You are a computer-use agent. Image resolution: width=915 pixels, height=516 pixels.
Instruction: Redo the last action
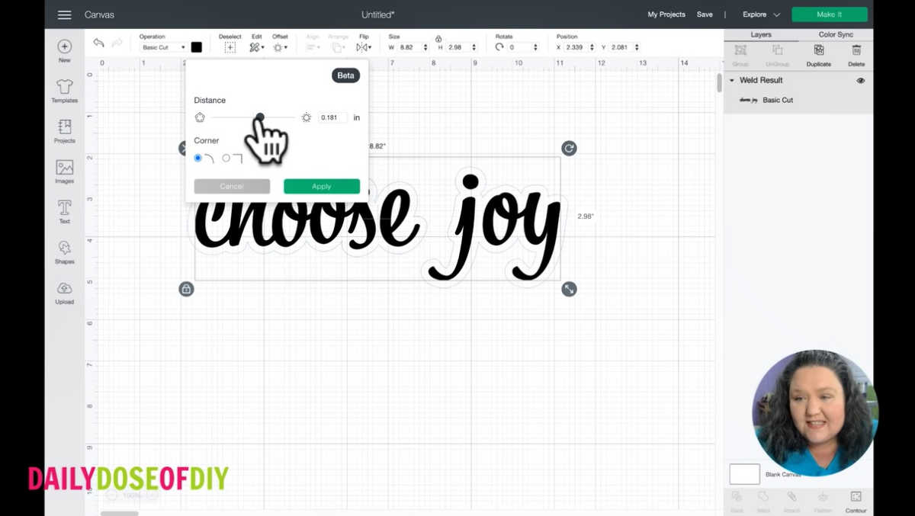pos(117,43)
